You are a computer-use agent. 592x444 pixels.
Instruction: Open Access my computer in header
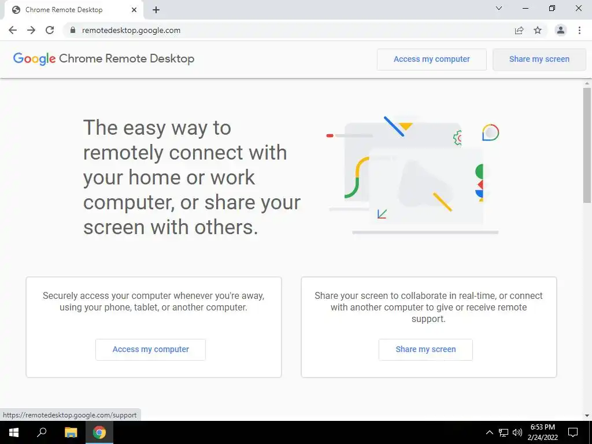click(431, 60)
